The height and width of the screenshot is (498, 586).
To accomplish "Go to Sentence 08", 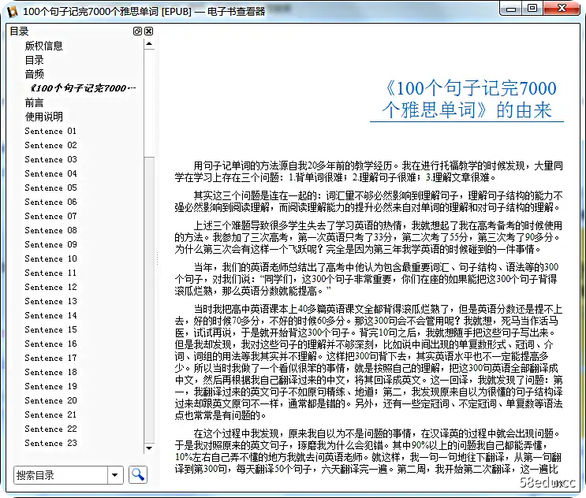I will click(x=50, y=230).
